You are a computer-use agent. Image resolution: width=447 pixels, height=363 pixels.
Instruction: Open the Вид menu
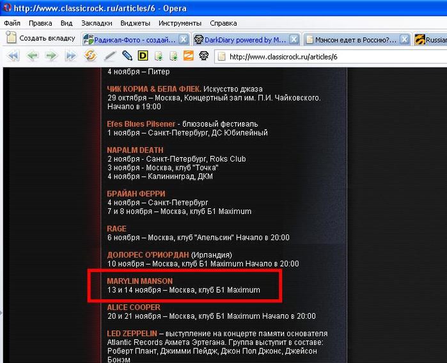pos(67,23)
